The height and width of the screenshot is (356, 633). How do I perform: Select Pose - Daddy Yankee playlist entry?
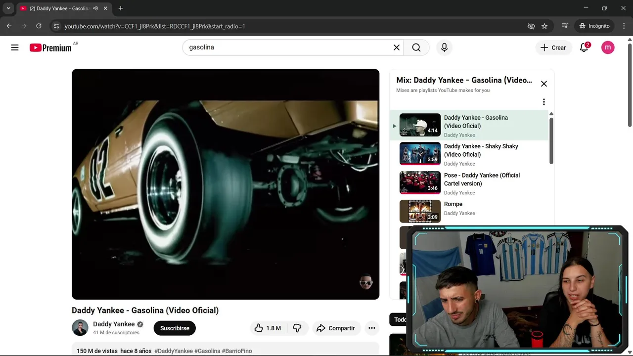coord(468,183)
